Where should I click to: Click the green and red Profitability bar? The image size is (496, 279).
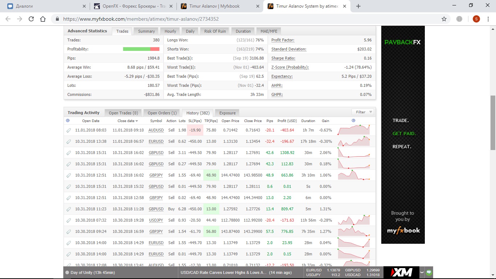141,49
